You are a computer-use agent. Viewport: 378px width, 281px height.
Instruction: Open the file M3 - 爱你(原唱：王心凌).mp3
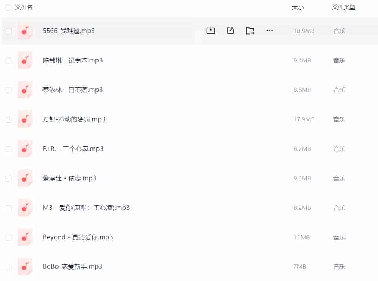coord(86,208)
